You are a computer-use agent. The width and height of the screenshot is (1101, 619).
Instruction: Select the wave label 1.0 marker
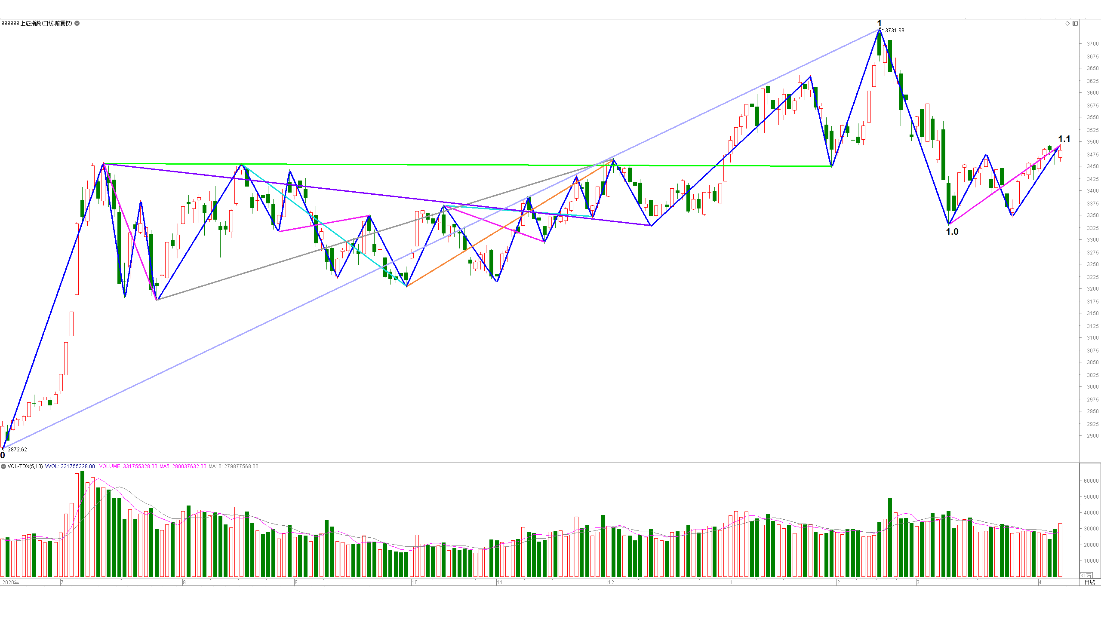click(952, 232)
